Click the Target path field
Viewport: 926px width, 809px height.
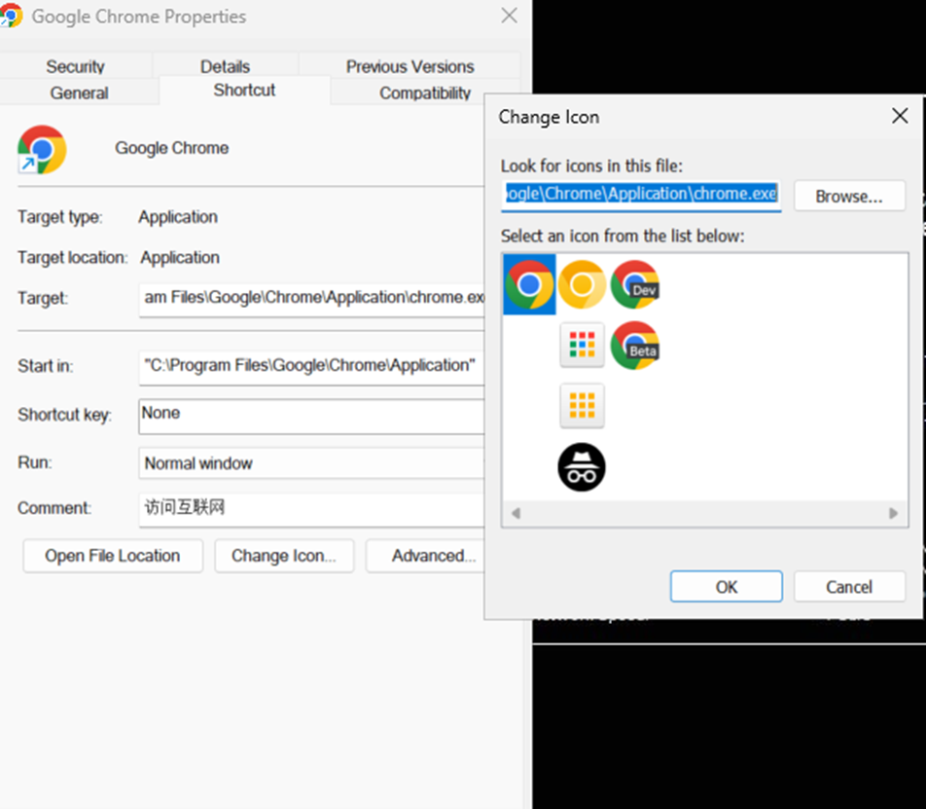coord(312,299)
